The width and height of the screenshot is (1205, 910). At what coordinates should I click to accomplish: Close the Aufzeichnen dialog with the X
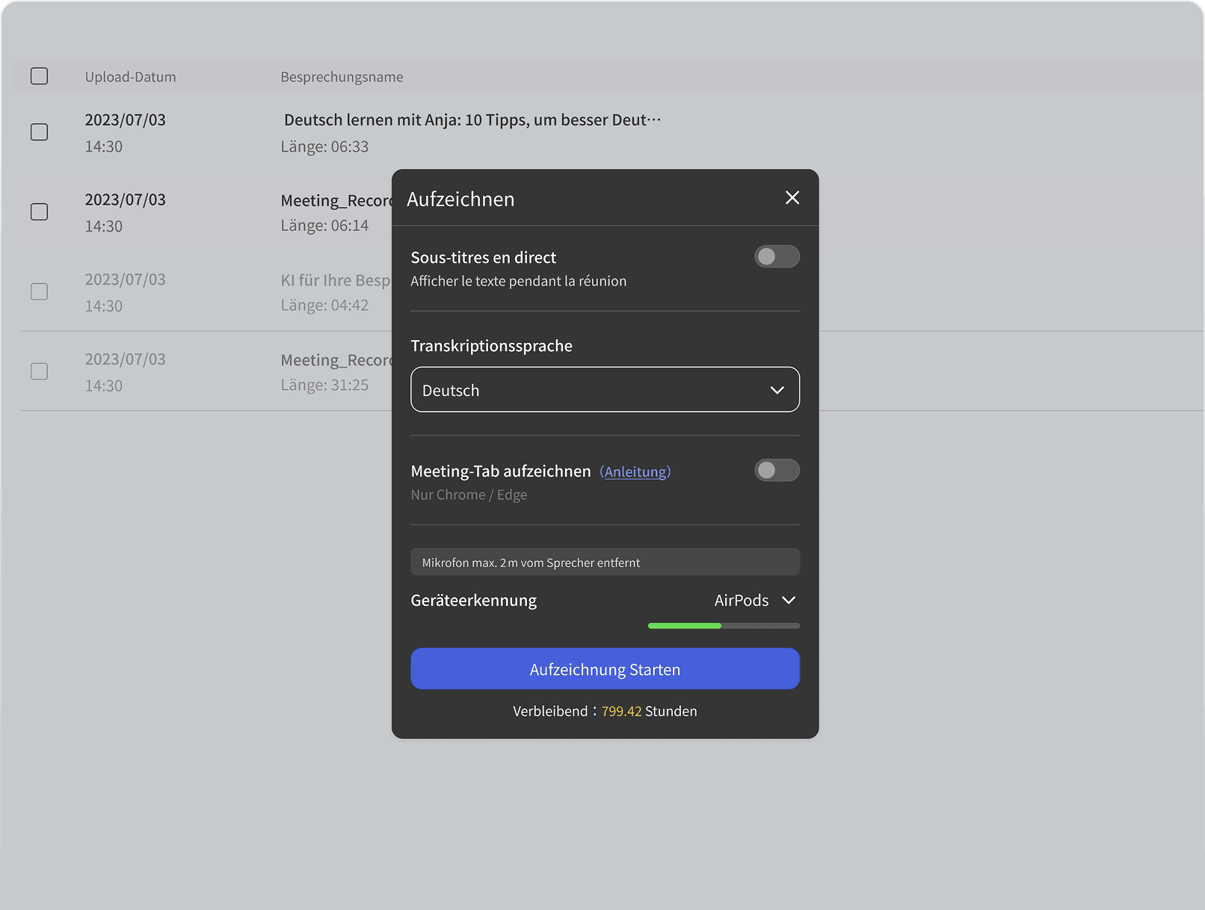point(792,198)
